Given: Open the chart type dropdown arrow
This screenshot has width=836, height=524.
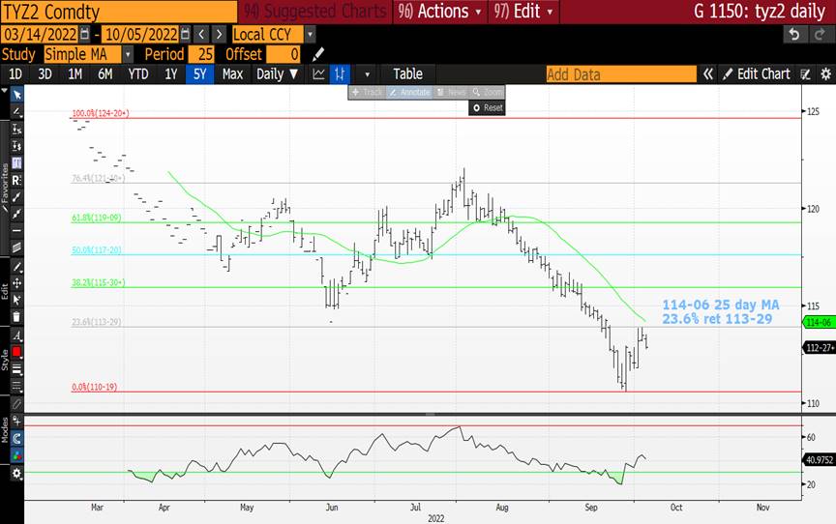Looking at the screenshot, I should point(367,74).
